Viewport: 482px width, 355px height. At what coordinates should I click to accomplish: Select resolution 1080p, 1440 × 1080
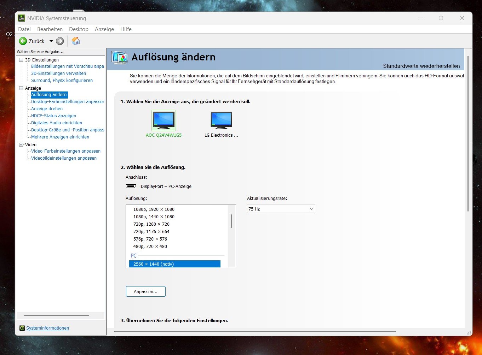[154, 217]
